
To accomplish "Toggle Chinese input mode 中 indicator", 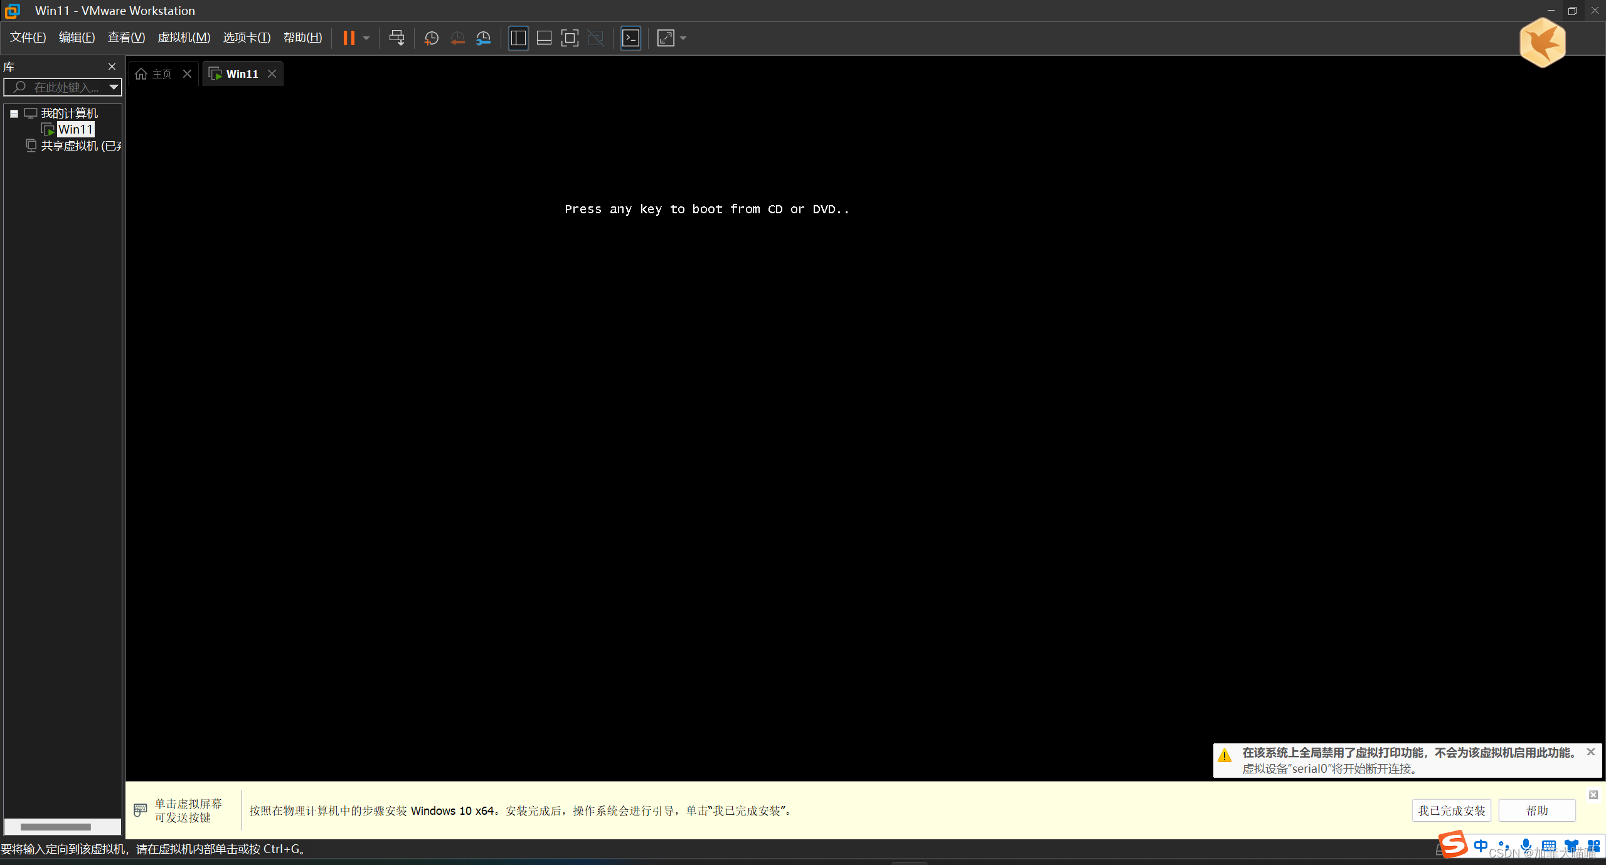I will (x=1481, y=846).
